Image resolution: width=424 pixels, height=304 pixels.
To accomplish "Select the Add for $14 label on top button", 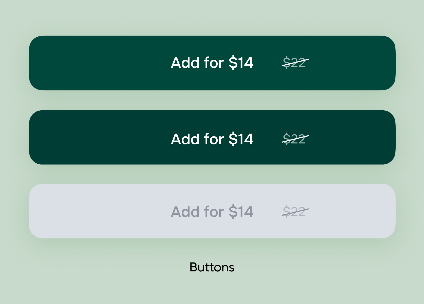I will 212,63.
